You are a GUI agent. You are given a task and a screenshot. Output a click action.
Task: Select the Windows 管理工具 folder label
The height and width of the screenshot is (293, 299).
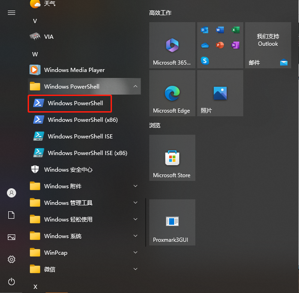pyautogui.click(x=68, y=203)
